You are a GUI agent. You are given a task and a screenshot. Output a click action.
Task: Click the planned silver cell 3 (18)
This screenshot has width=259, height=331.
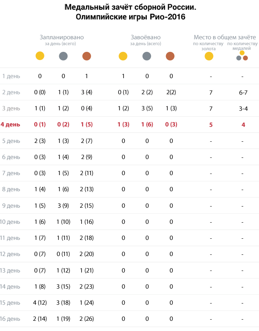click(x=63, y=303)
